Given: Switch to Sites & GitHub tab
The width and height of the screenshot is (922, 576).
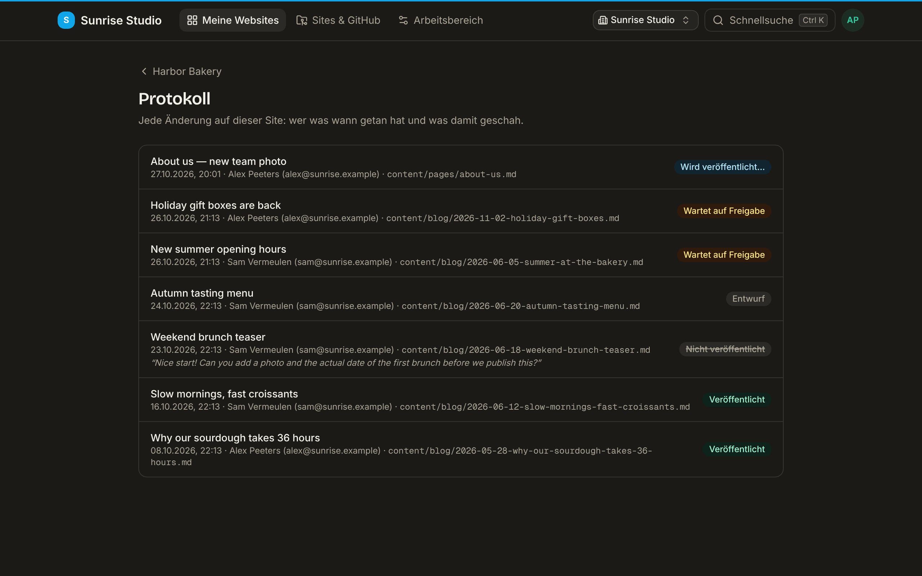Looking at the screenshot, I should tap(338, 20).
